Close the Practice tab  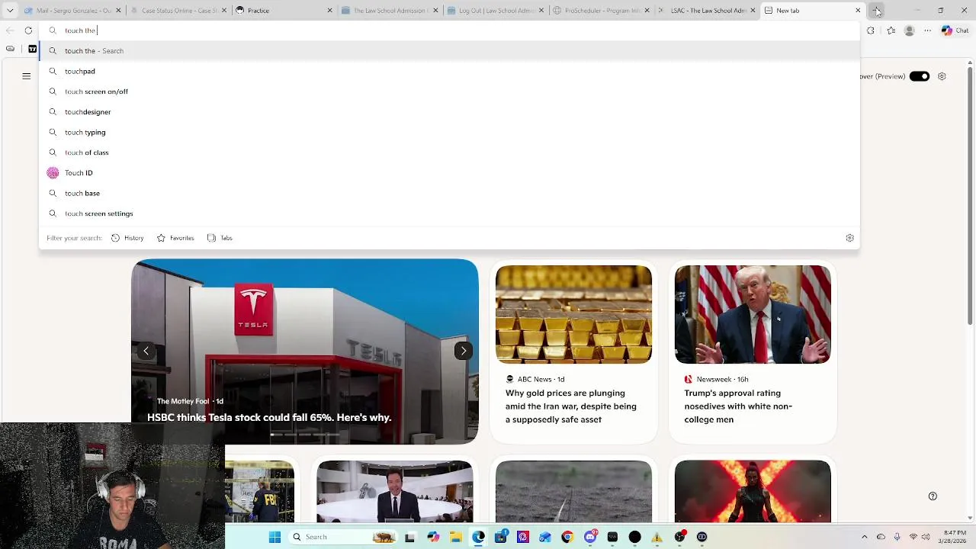(330, 11)
